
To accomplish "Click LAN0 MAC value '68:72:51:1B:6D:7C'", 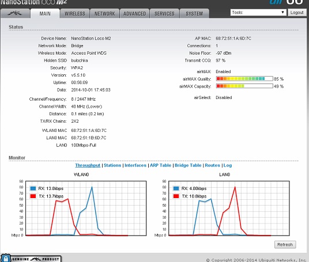I will (89, 138).
